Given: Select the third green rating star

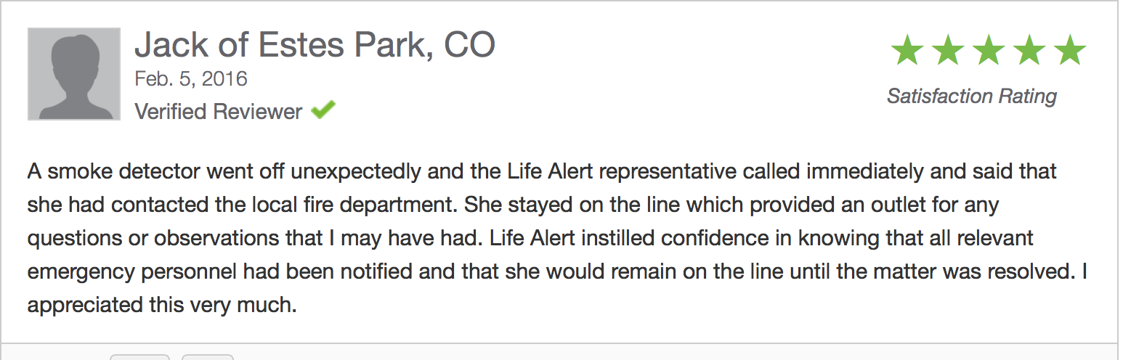Looking at the screenshot, I should click(988, 50).
